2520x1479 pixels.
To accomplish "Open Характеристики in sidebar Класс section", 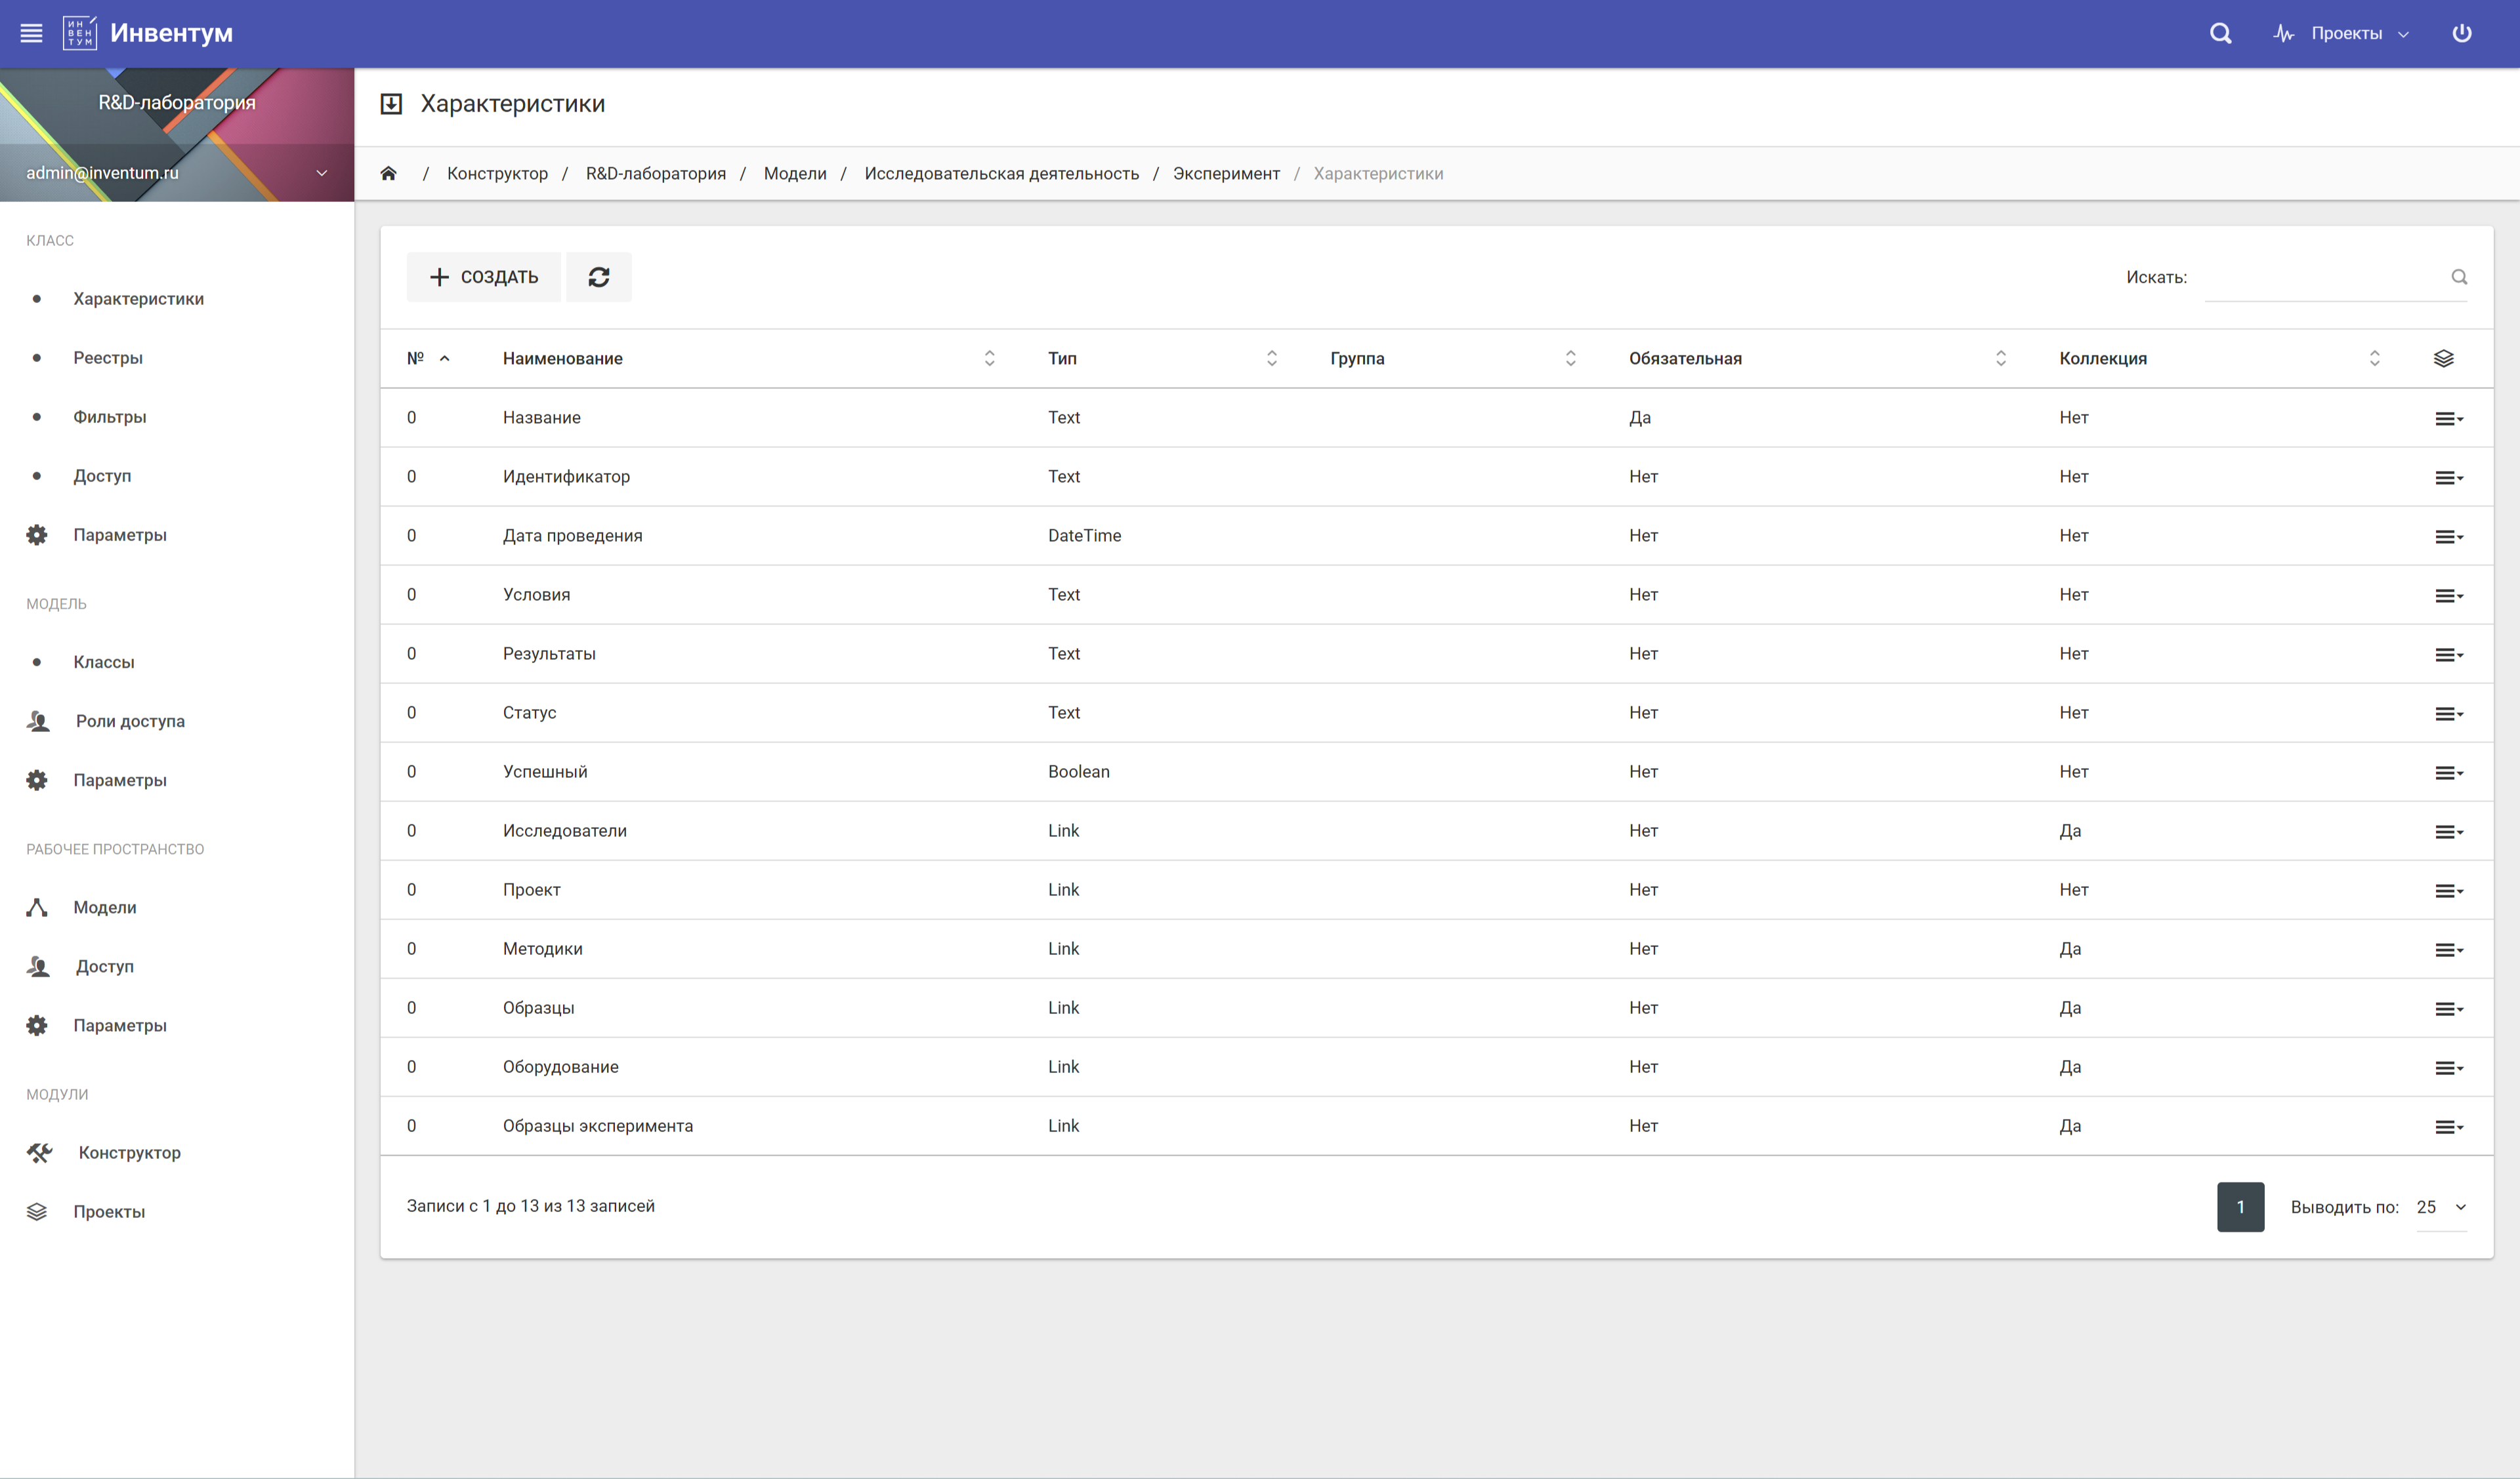I will pyautogui.click(x=138, y=299).
